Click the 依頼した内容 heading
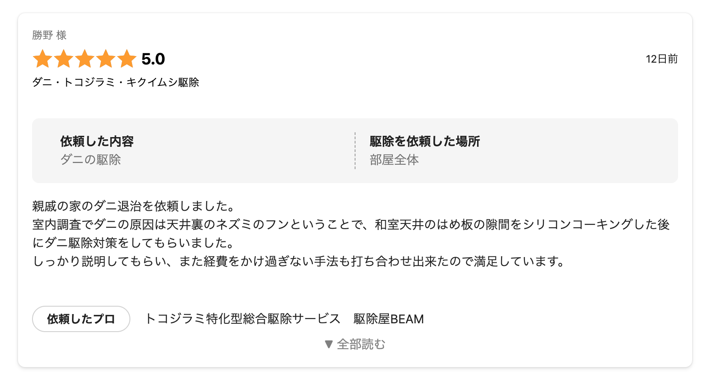 (x=97, y=141)
